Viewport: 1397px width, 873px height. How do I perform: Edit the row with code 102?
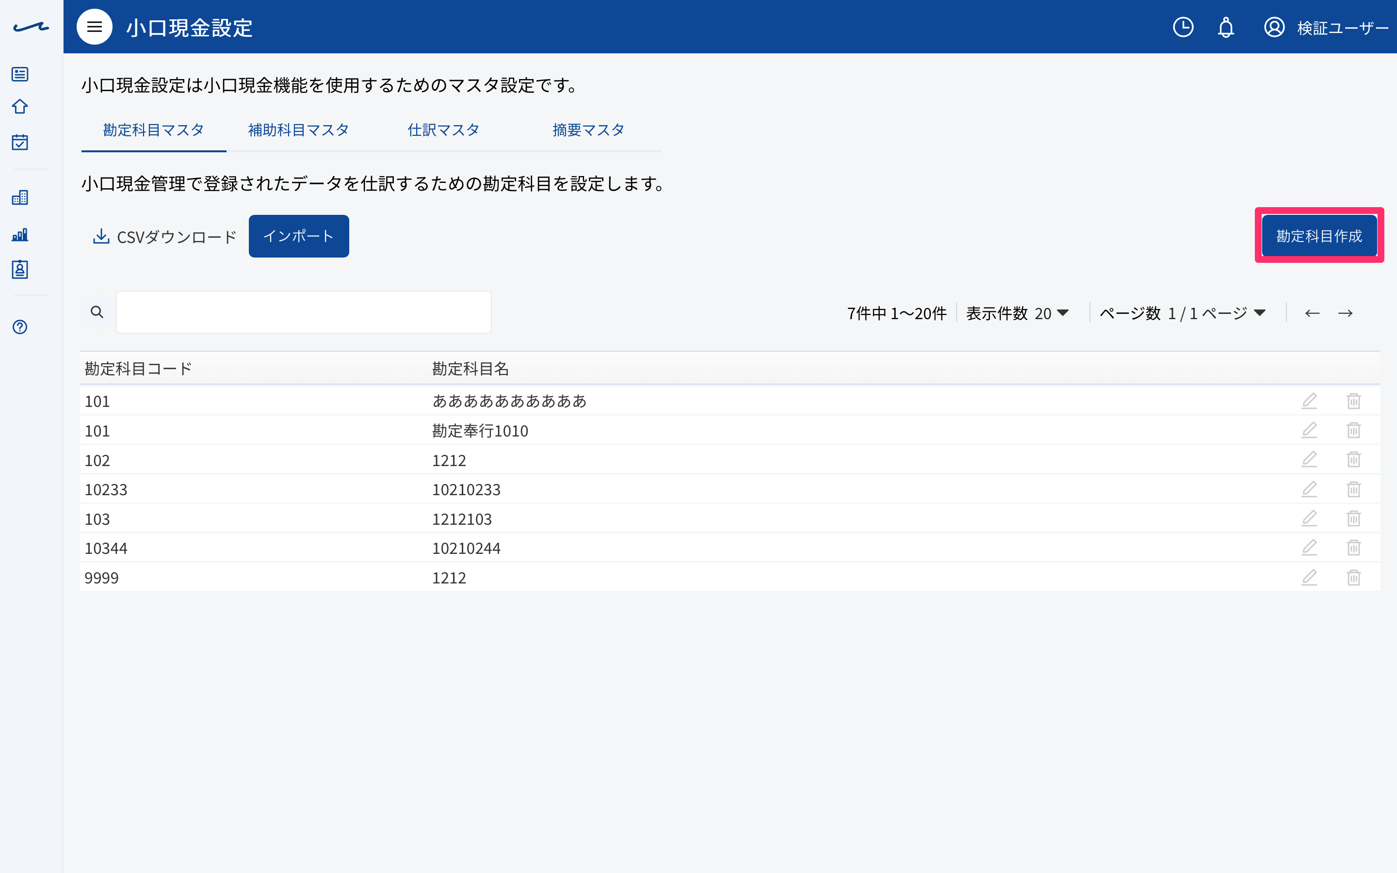tap(1309, 460)
